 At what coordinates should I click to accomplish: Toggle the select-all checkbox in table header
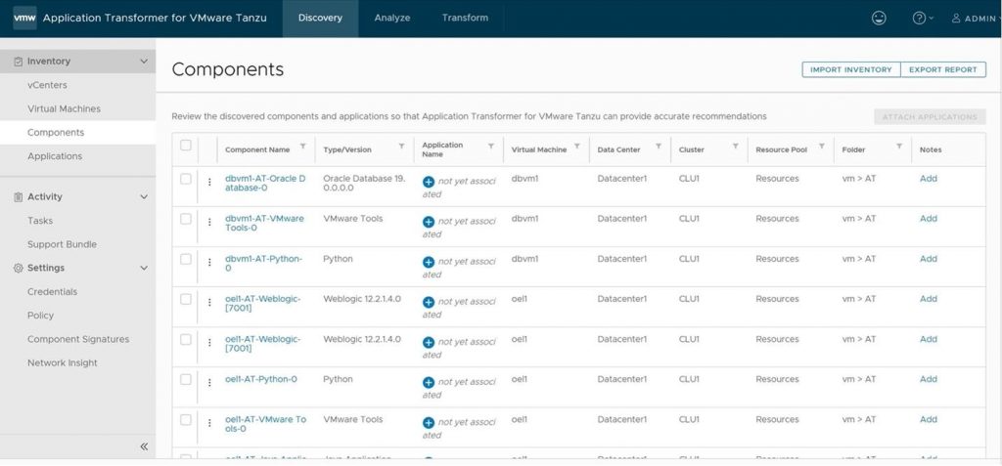click(186, 146)
